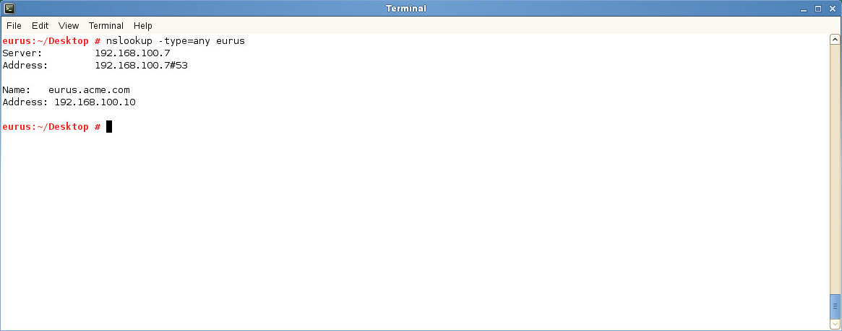Open the View menu
Image resolution: width=842 pixels, height=331 pixels.
coord(69,26)
